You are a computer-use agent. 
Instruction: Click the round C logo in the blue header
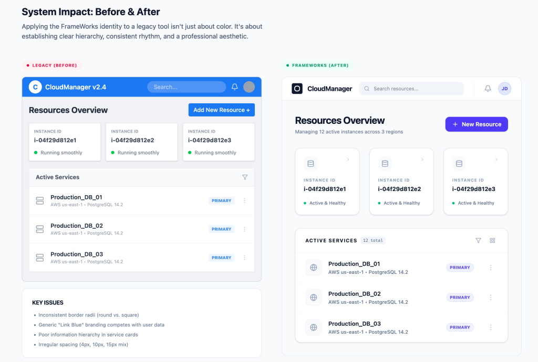(35, 87)
